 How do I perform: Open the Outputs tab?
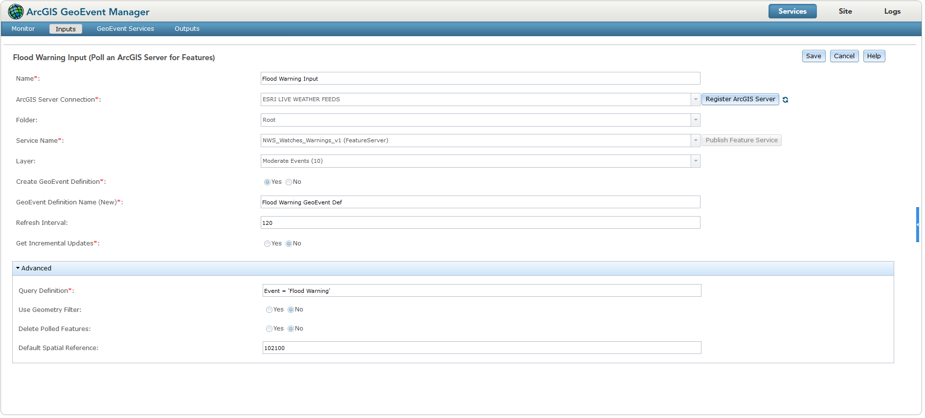click(187, 29)
